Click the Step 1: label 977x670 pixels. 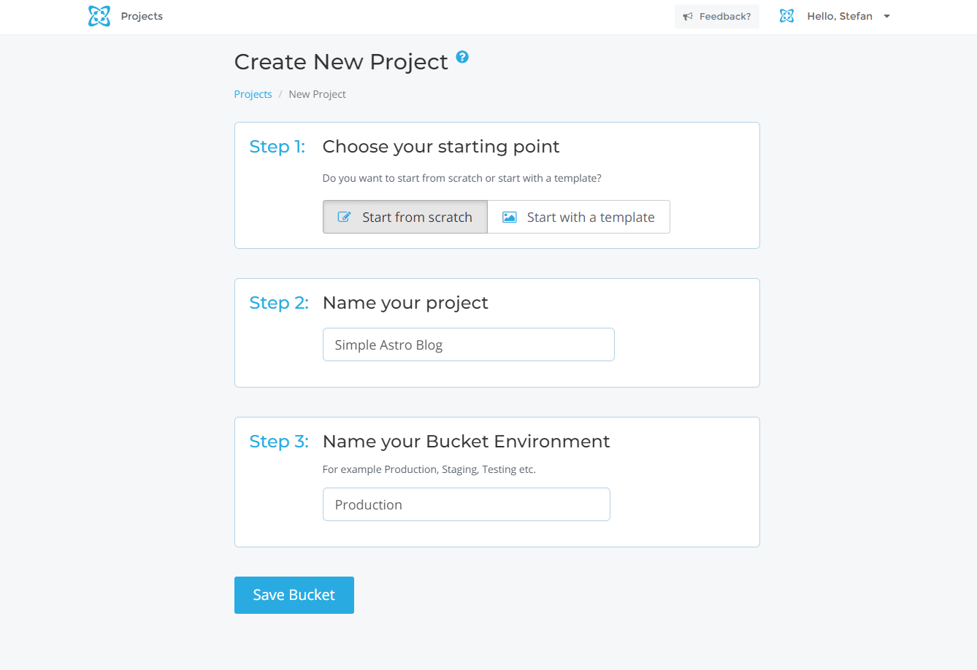[x=277, y=147]
